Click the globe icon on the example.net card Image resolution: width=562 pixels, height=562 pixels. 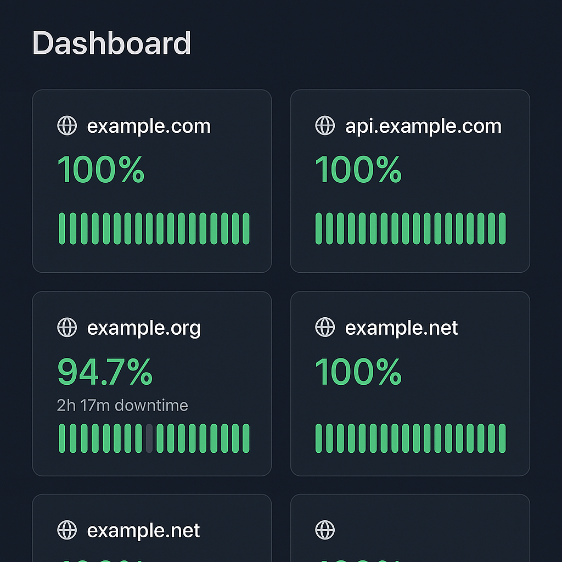tap(324, 328)
